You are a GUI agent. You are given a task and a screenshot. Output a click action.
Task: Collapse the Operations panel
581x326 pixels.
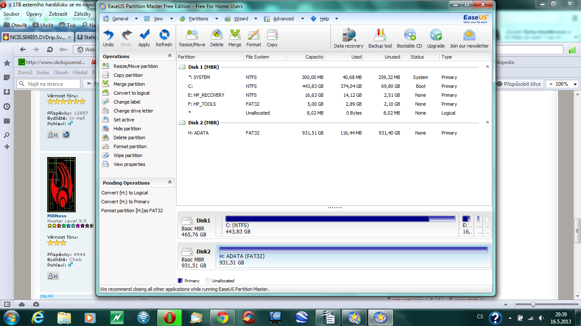pyautogui.click(x=170, y=56)
